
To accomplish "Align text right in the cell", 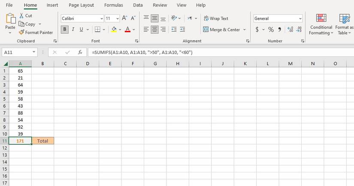I will (163, 29).
